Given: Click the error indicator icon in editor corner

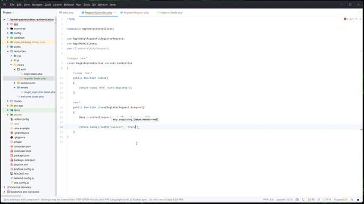Looking at the screenshot, I should pos(345,19).
